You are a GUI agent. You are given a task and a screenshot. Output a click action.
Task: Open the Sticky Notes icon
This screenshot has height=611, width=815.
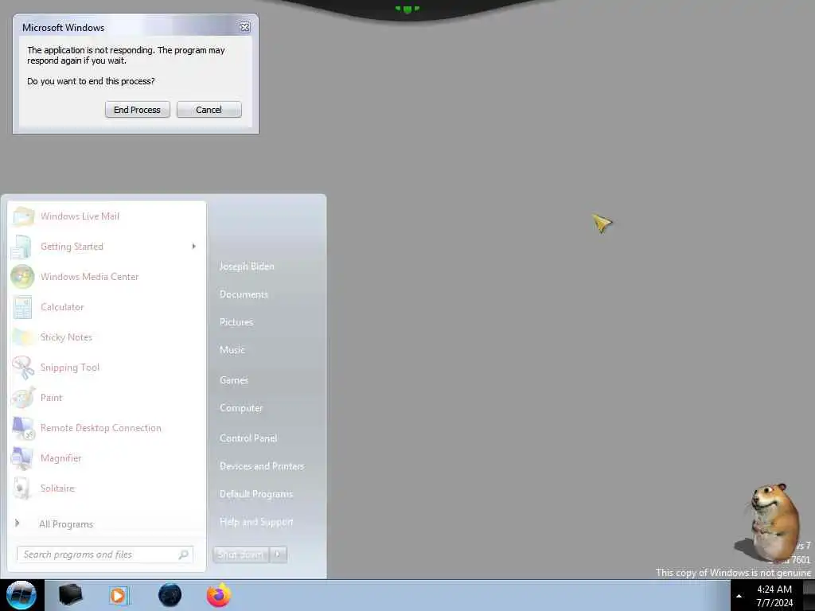coord(22,337)
